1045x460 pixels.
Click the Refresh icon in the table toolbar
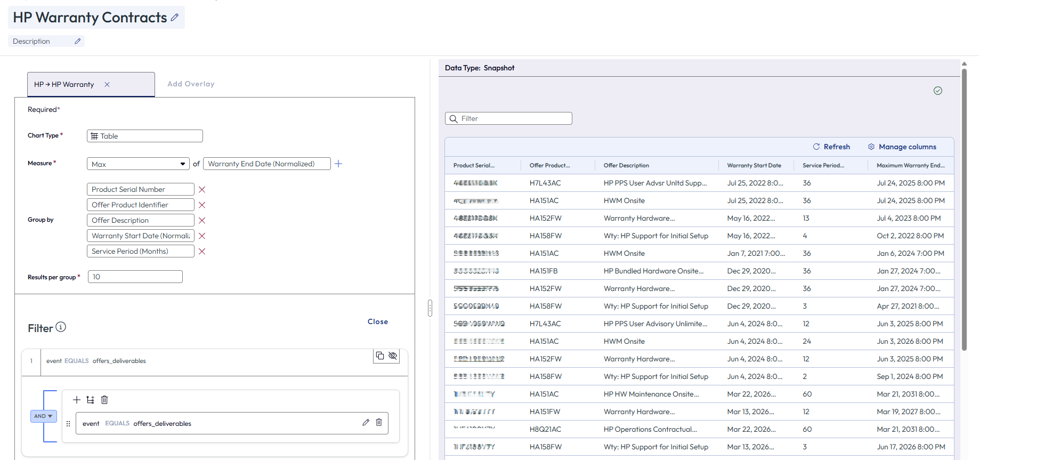(x=816, y=147)
